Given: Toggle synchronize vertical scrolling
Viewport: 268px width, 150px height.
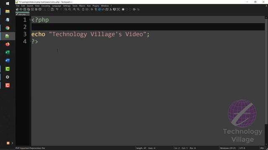Looking at the screenshot, I should click(83, 9).
